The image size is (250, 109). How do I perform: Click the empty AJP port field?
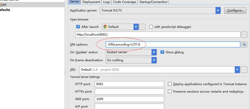(129, 106)
